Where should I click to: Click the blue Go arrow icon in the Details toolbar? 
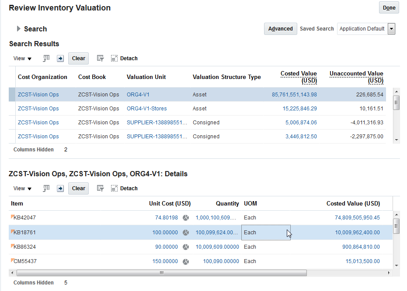pyautogui.click(x=60, y=188)
